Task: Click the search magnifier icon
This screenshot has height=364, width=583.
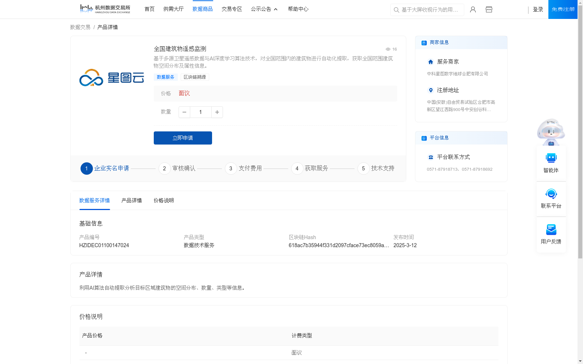Action: click(396, 10)
